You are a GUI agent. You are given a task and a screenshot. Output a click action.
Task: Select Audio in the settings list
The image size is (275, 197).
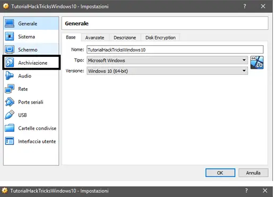point(31,76)
